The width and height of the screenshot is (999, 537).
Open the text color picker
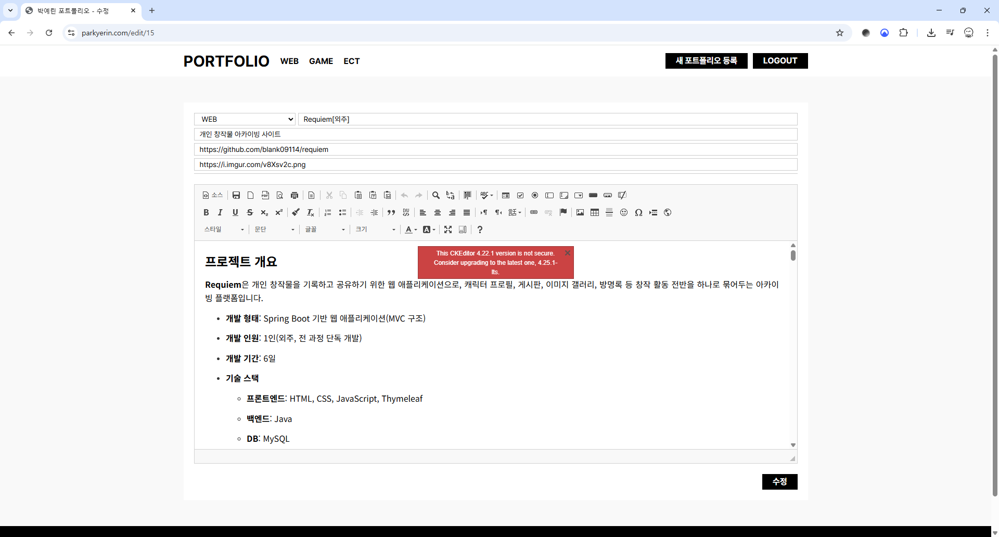[x=411, y=229]
